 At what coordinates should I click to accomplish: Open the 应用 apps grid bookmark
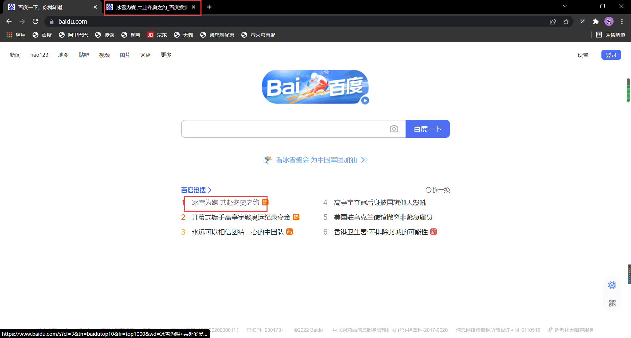tap(16, 35)
